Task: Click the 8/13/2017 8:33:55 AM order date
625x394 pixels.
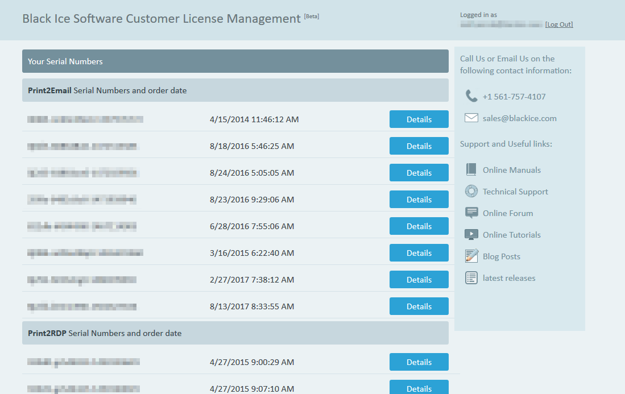Action: click(252, 306)
